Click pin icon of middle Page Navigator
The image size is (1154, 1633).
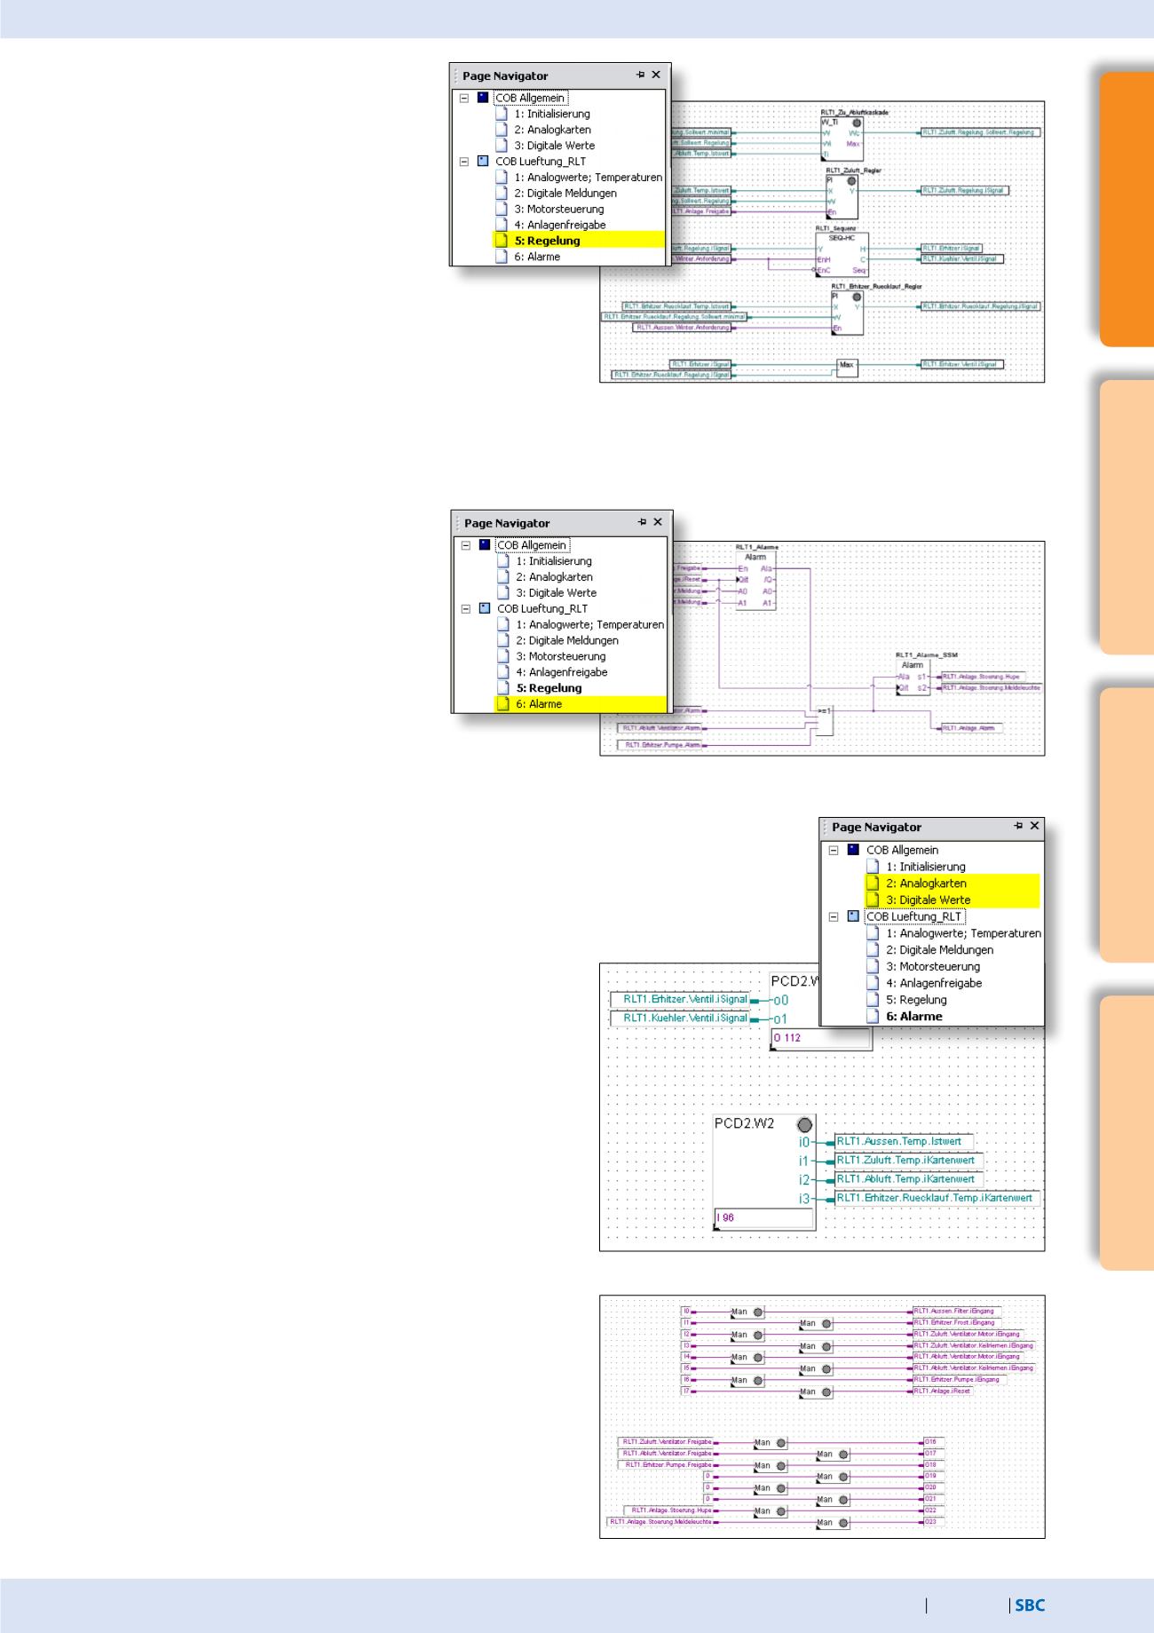642,522
